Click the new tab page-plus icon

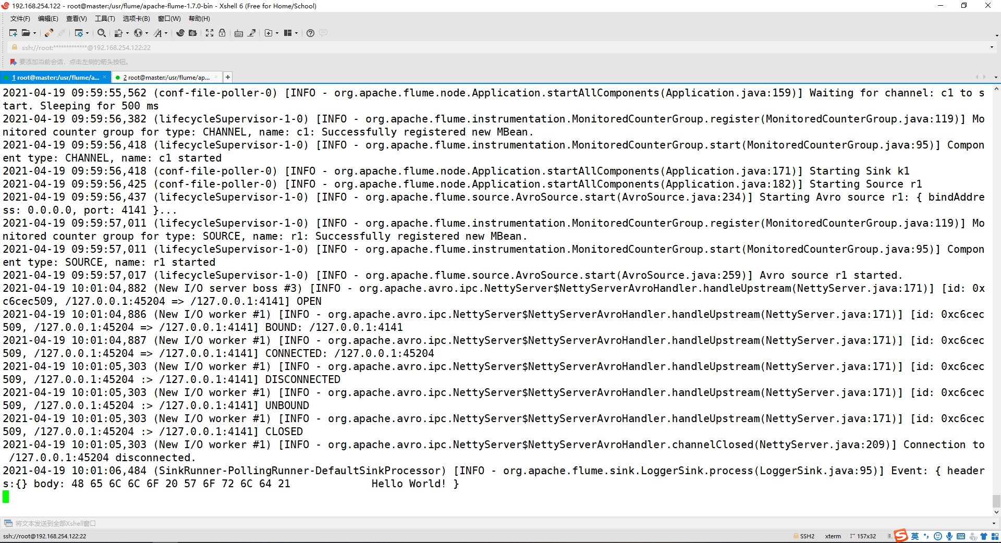pos(268,33)
